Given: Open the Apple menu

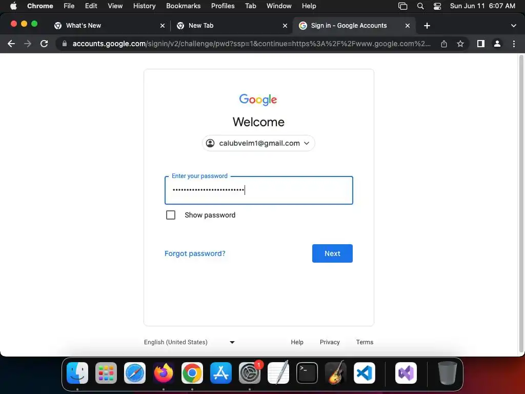Looking at the screenshot, I should pyautogui.click(x=13, y=6).
